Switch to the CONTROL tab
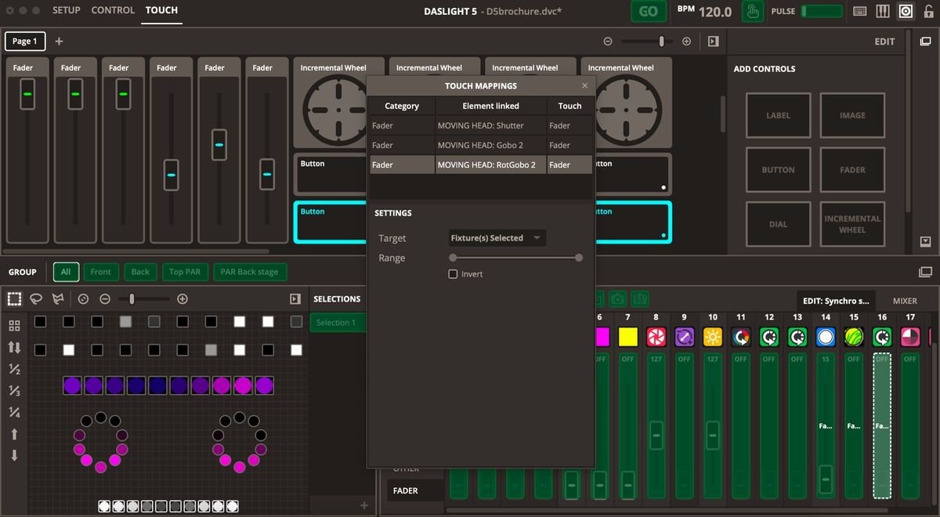Screen dimensions: 940x517 coord(112,10)
